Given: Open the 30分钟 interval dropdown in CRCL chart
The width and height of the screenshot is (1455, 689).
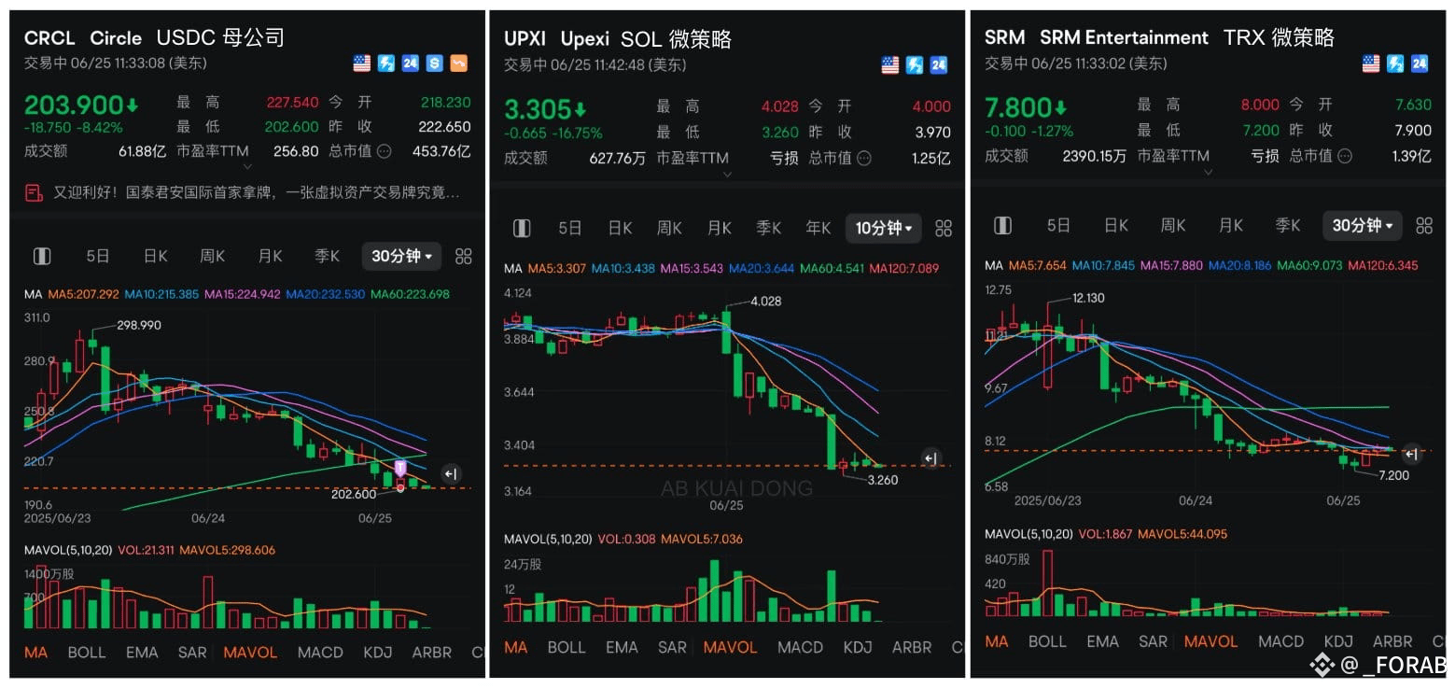Looking at the screenshot, I should coord(403,256).
